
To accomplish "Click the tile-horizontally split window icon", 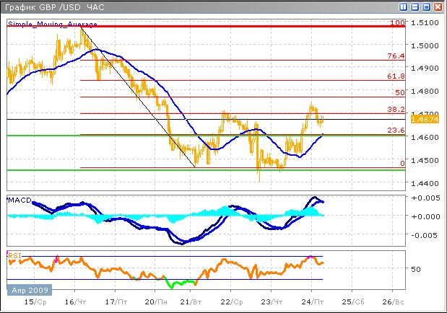I will pyautogui.click(x=415, y=6).
